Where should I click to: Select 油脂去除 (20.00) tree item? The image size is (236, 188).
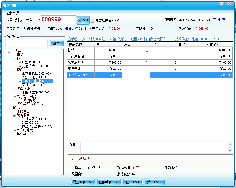tap(34, 119)
